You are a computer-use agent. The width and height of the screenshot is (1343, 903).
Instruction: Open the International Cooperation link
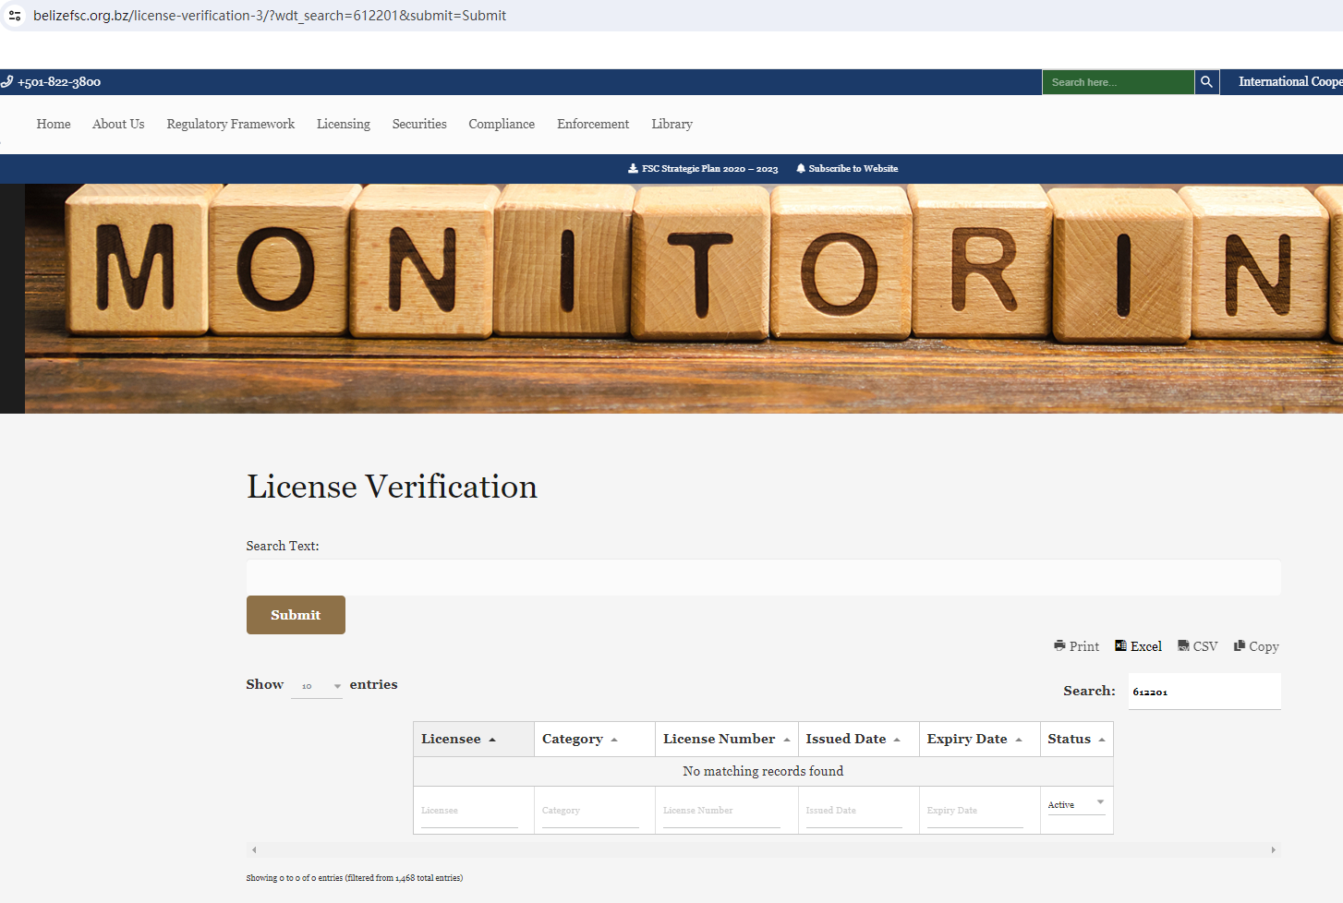click(1290, 82)
